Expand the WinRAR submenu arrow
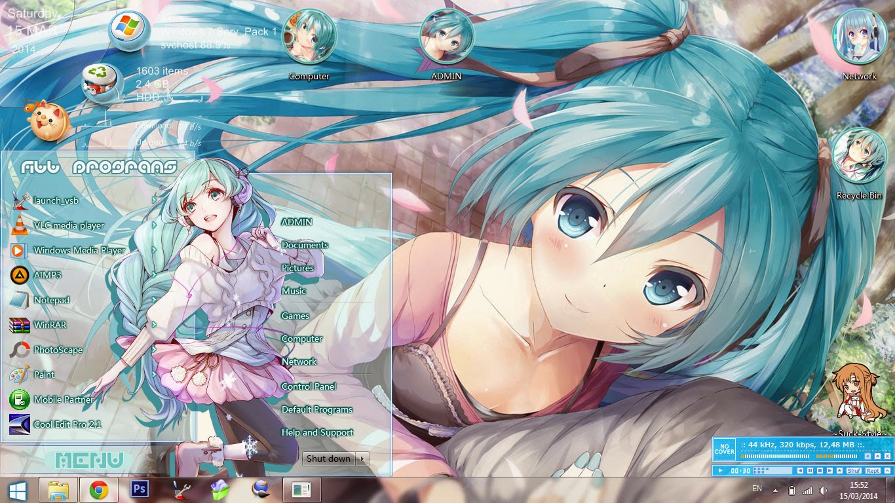 tap(154, 325)
